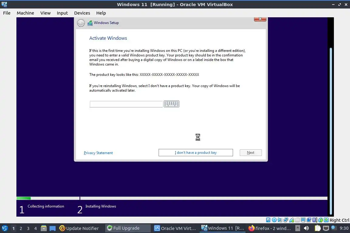350x233 pixels.
Task: Click the removable media eject tray icon
Action: [x=297, y=228]
